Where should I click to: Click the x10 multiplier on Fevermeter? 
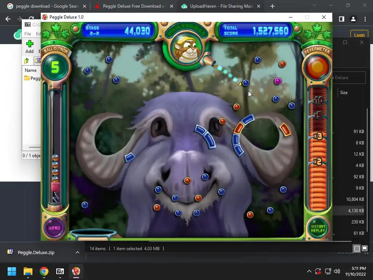[318, 100]
